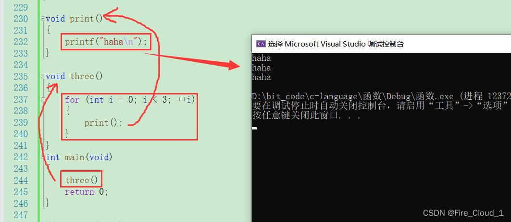
Task: Collapse the int main(void) function fold
Action: coord(43,157)
